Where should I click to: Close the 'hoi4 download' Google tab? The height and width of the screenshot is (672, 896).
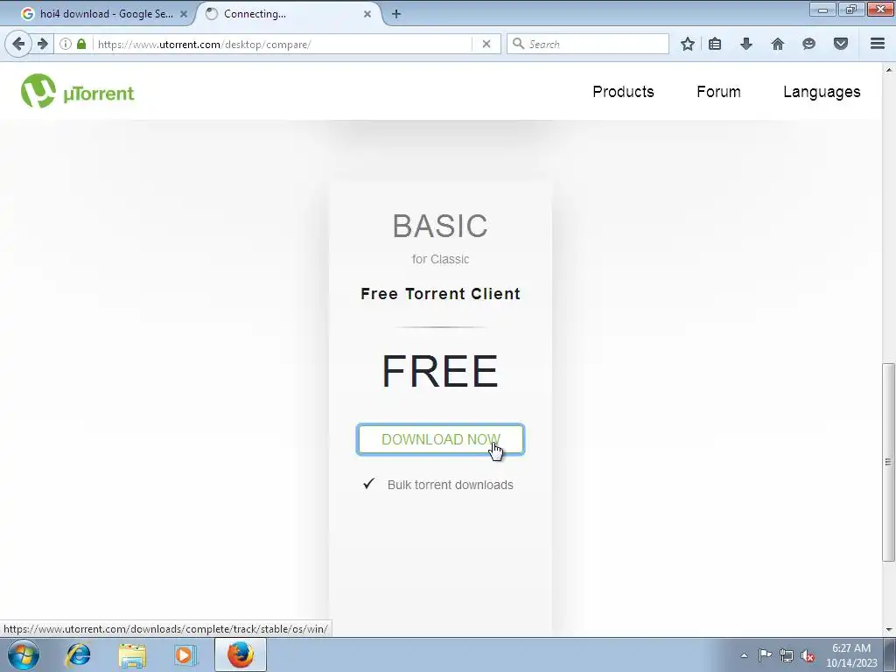point(184,14)
